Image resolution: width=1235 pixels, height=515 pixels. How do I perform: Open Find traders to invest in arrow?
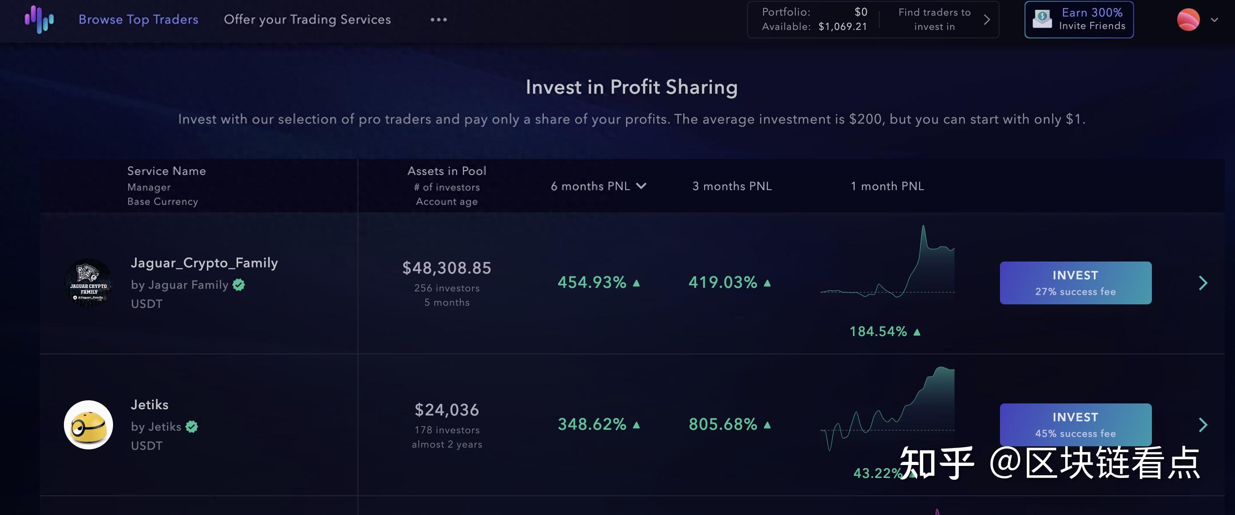pos(986,20)
